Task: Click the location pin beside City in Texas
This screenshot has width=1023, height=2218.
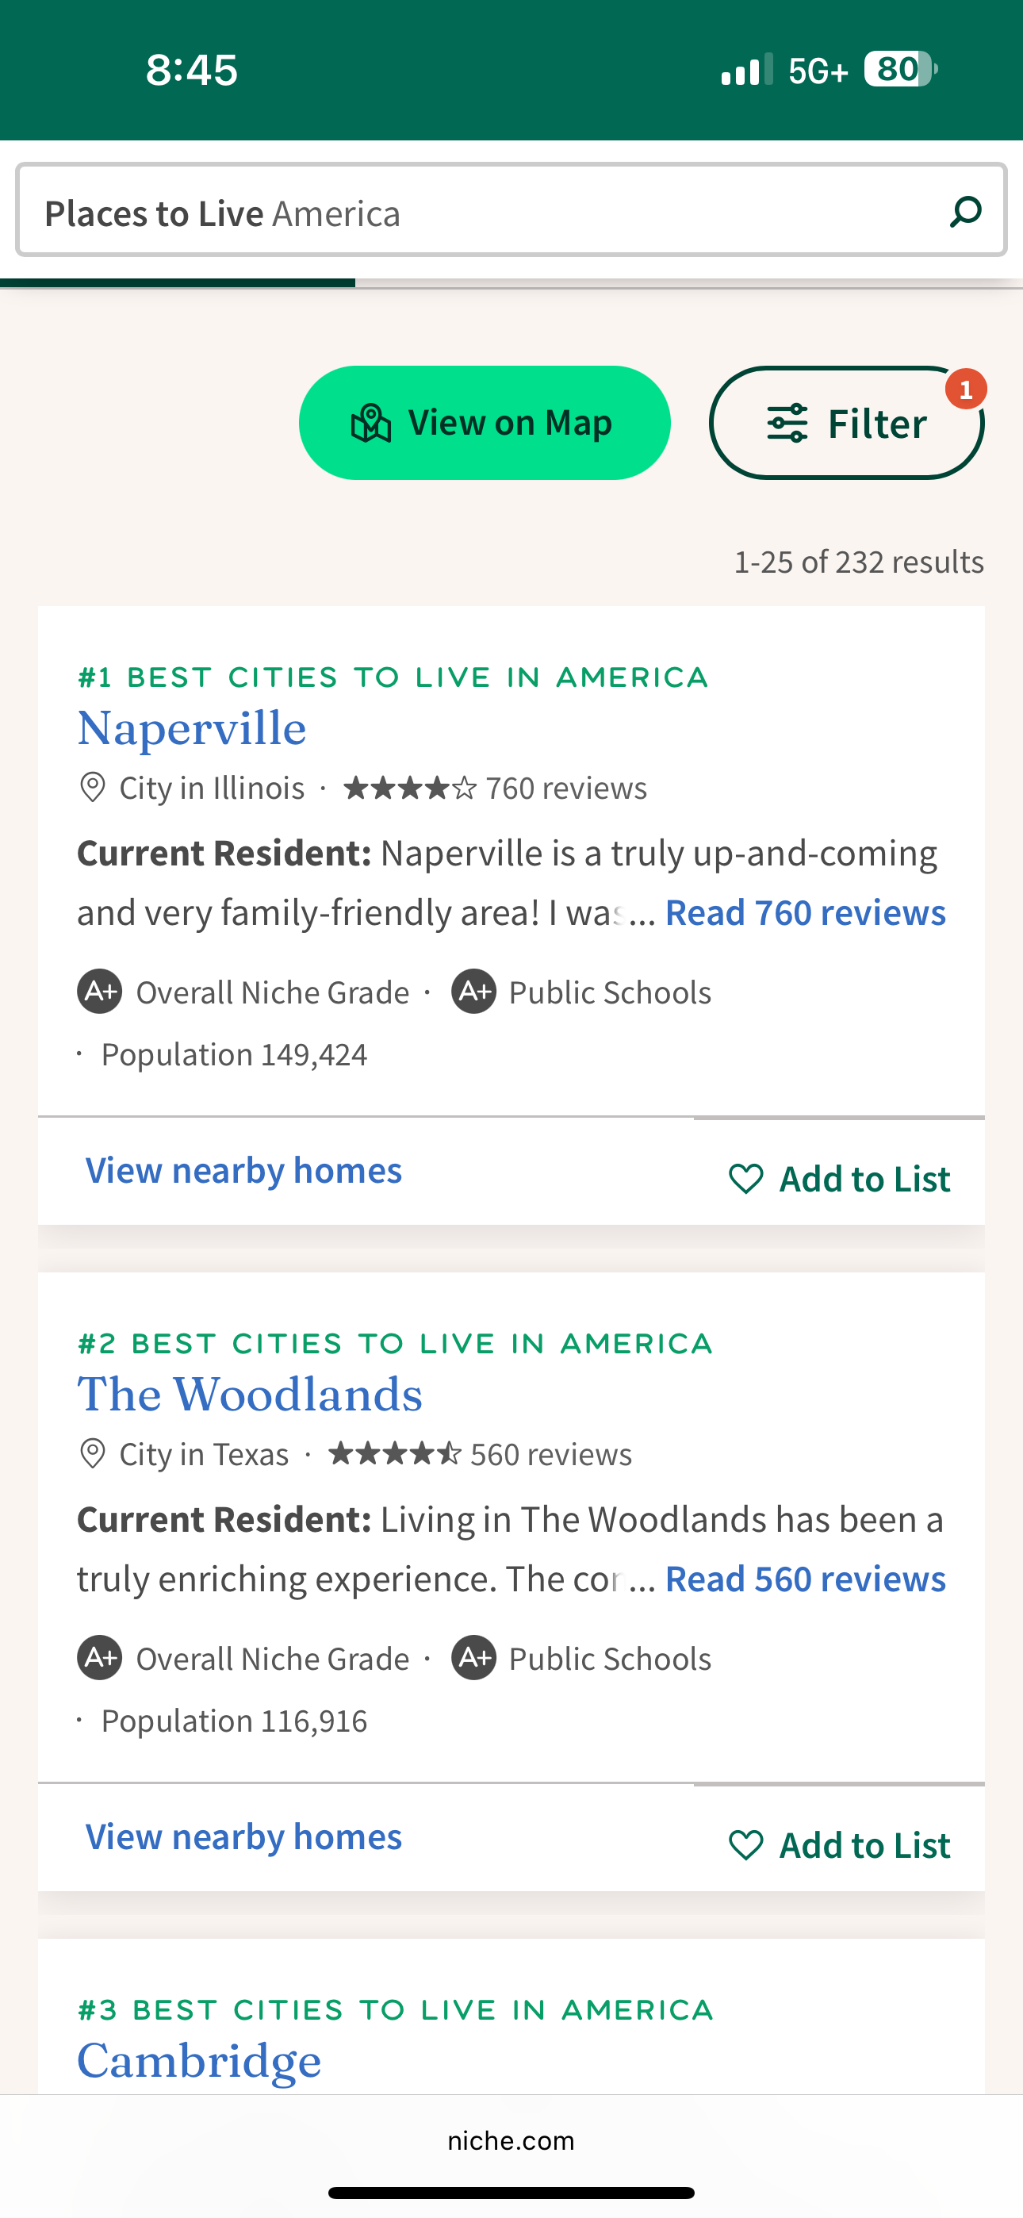Action: pos(92,1454)
